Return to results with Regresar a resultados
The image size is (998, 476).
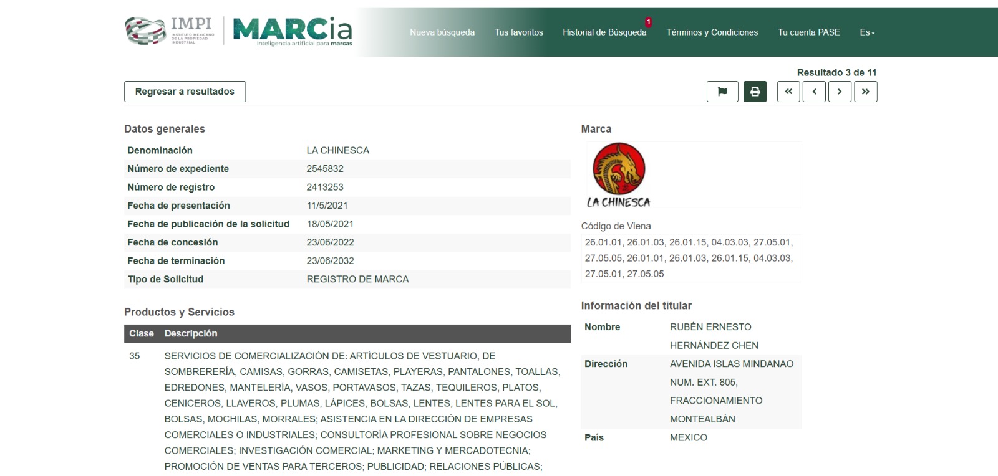185,92
